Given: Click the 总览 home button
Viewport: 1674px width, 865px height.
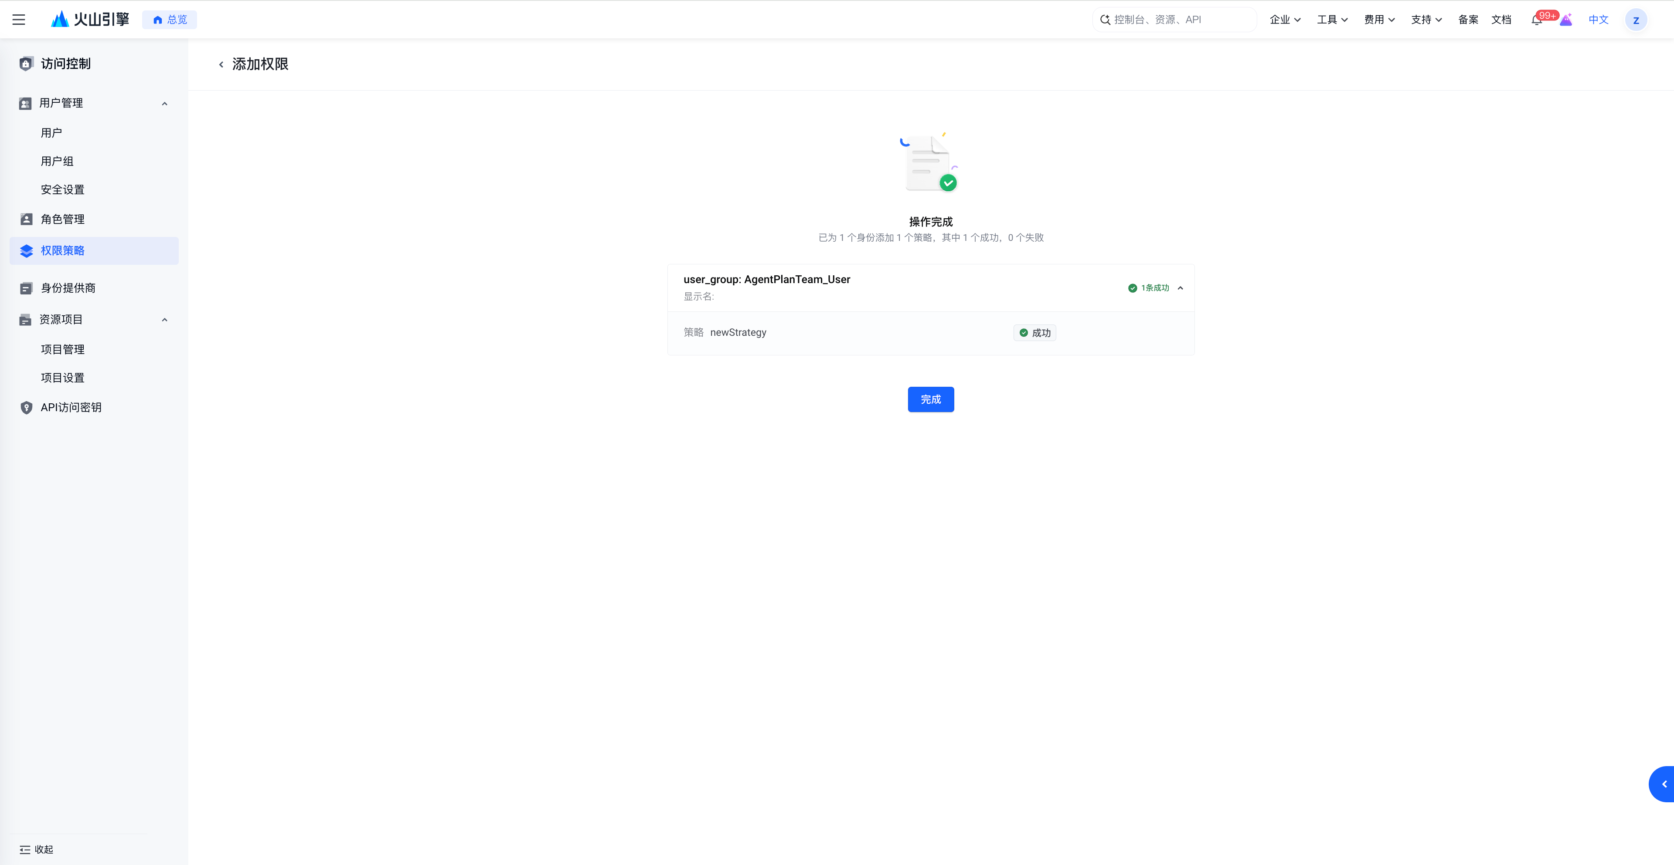Looking at the screenshot, I should (170, 20).
